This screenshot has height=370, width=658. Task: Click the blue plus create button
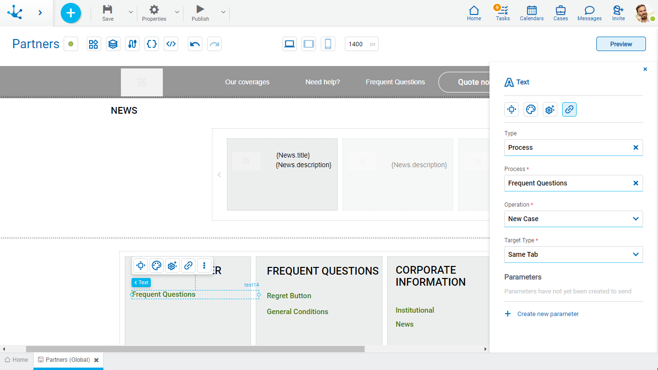tap(71, 13)
